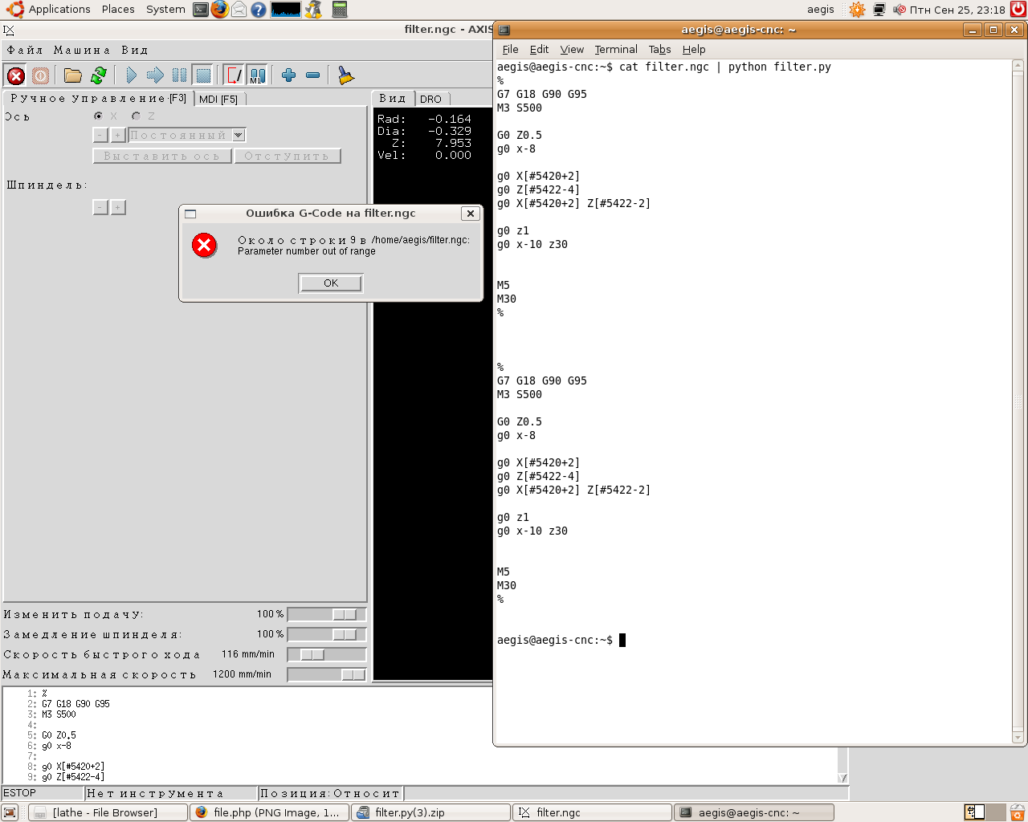Viewport: 1028px width, 822px height.
Task: Launch the terminal from the top panel
Action: [x=201, y=10]
